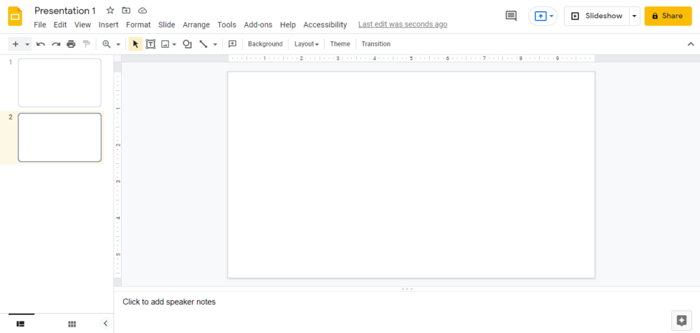Select the Shape tool icon

pos(187,44)
